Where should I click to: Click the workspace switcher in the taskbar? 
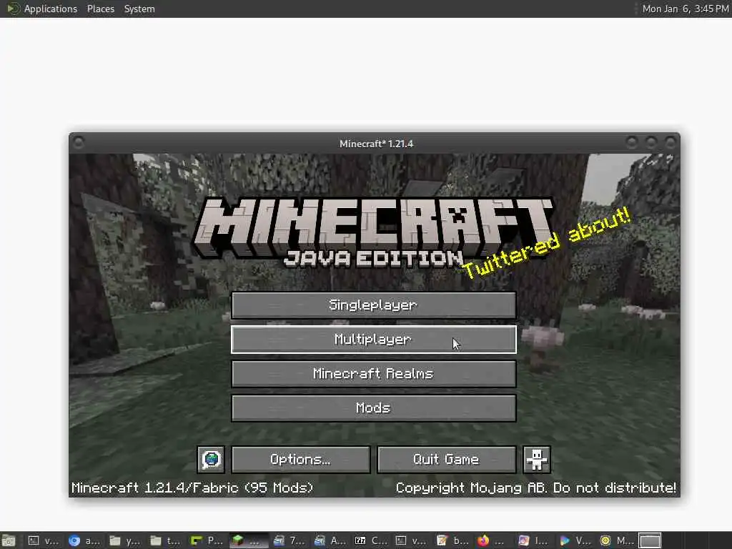(650, 540)
